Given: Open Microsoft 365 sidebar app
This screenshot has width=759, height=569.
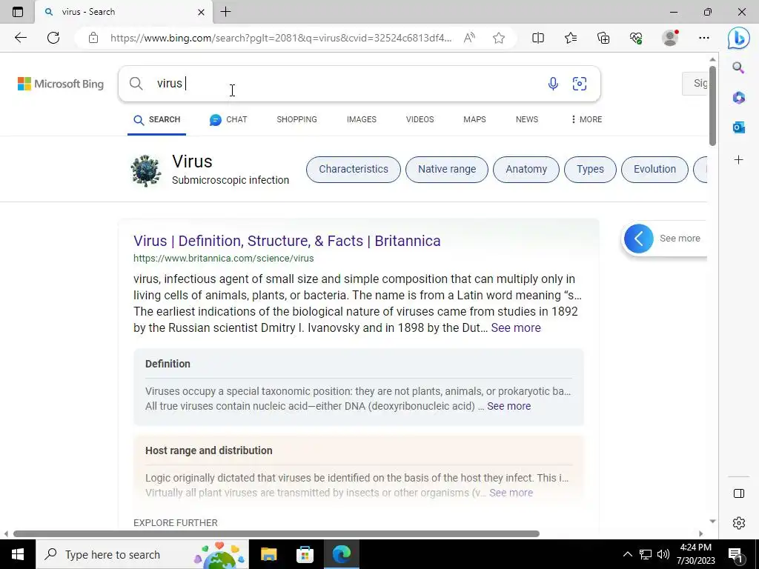Looking at the screenshot, I should click(x=739, y=98).
